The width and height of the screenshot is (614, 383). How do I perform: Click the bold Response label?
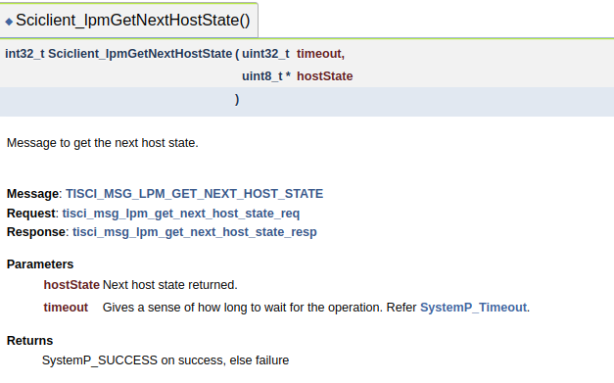coord(35,232)
